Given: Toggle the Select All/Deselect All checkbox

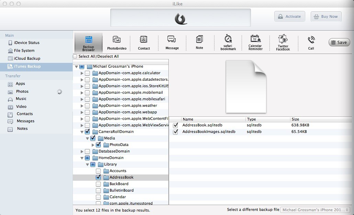Looking at the screenshot, I should point(75,56).
